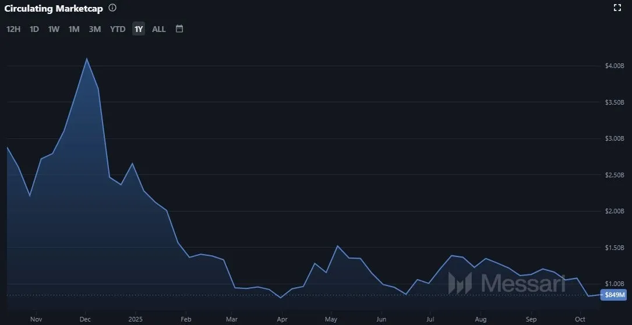Click the Oct label on the time axis
Viewport: 632px width, 325px height.
(580, 319)
